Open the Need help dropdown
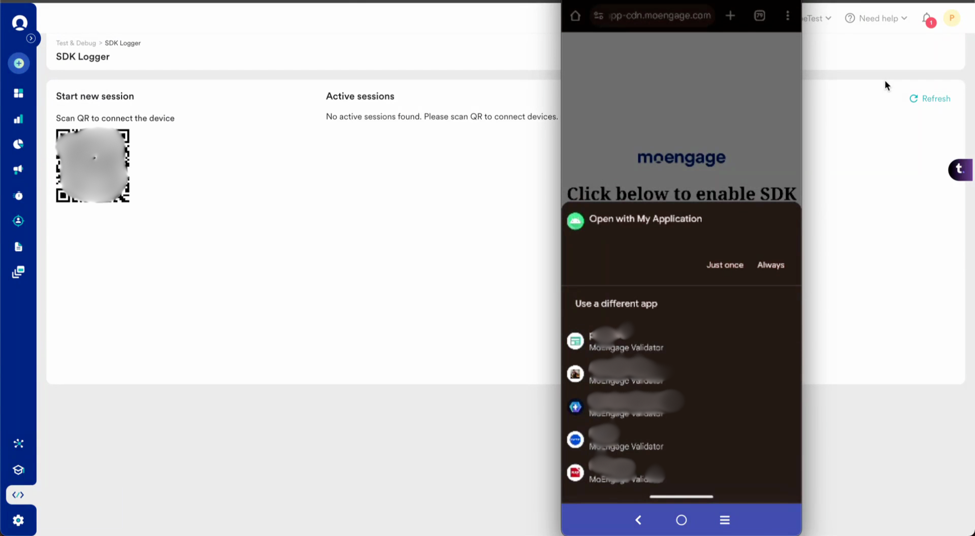 tap(876, 18)
